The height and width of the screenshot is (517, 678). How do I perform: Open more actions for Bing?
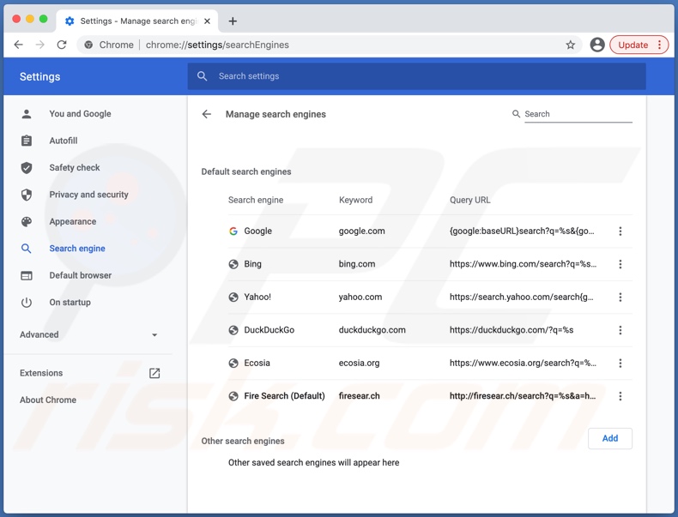click(x=620, y=264)
